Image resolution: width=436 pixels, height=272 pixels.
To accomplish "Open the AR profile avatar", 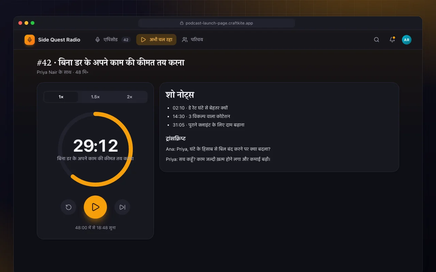I will (x=407, y=40).
